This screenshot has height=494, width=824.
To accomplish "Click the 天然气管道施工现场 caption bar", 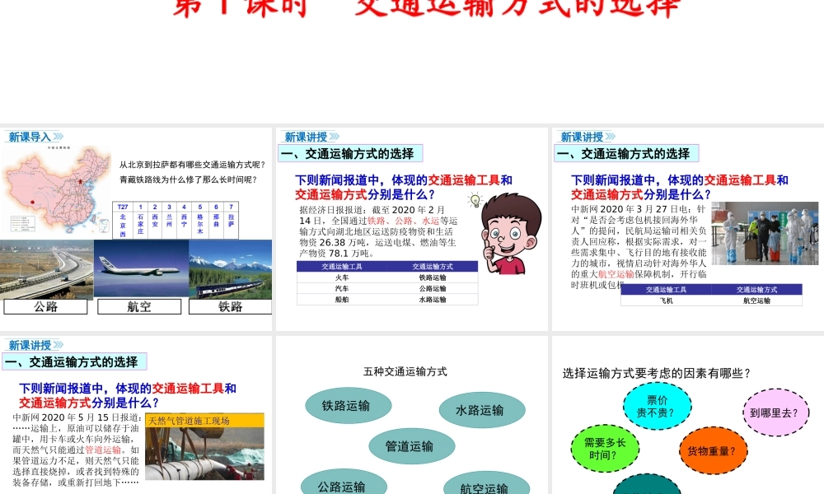I will (x=204, y=421).
